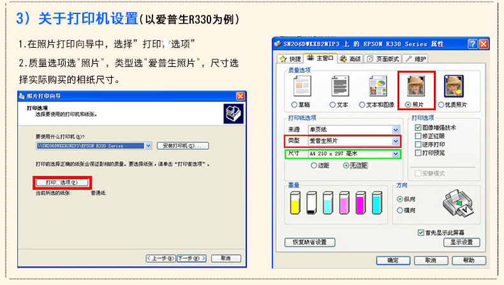Click the 帮助 button
Screen dimensions: 504x285
[x=469, y=260]
